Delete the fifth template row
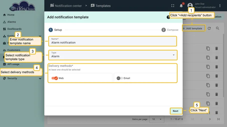The height and width of the screenshot is (127, 227). 217,85
